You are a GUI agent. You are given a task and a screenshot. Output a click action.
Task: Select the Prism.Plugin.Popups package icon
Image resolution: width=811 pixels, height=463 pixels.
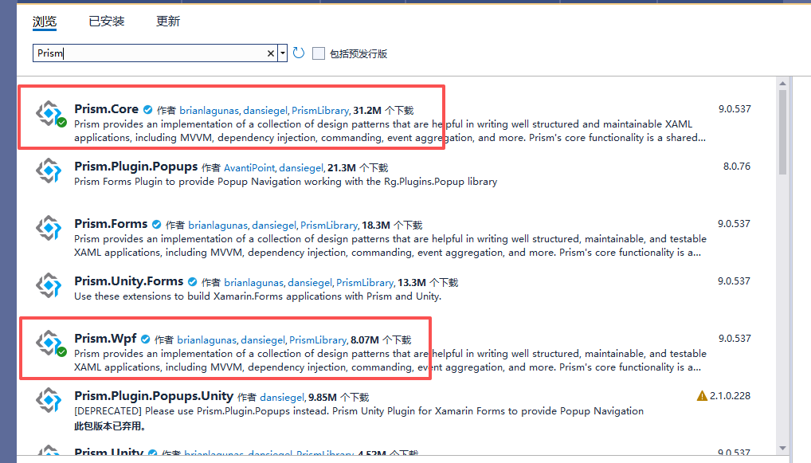(49, 171)
